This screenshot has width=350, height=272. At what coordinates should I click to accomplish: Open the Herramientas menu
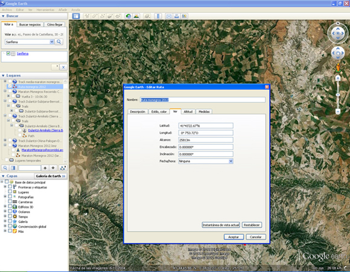click(x=45, y=10)
